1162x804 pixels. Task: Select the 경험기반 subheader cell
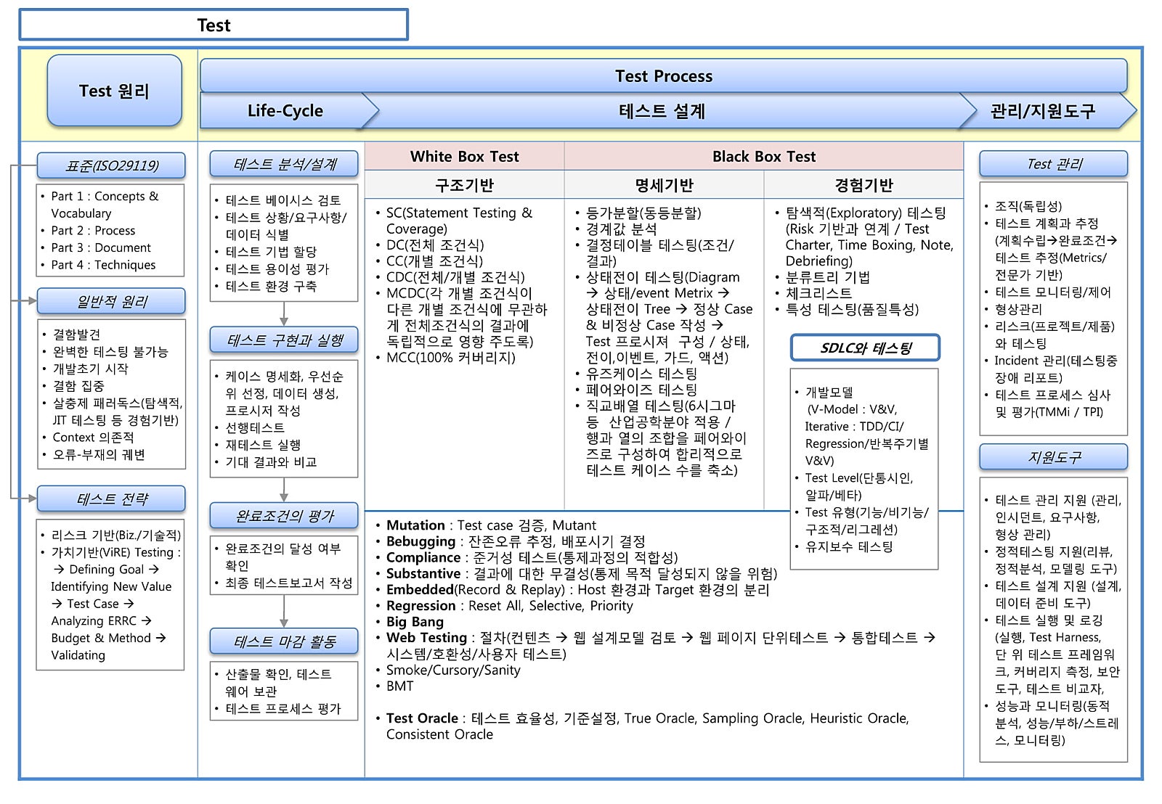pyautogui.click(x=863, y=185)
